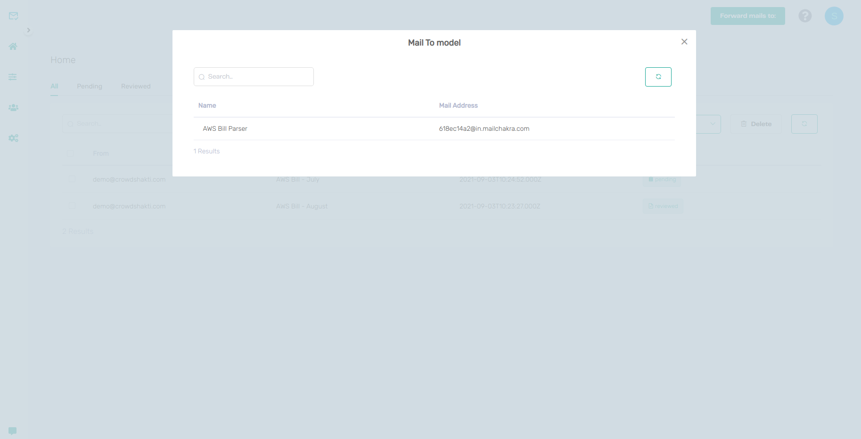Click the Forward mails to: button
The height and width of the screenshot is (439, 861).
click(747, 16)
